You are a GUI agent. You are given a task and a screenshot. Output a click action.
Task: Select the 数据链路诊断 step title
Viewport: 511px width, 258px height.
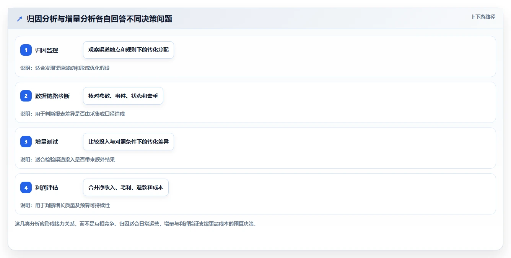52,96
